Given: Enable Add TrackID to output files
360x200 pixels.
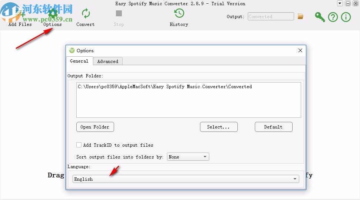Looking at the screenshot, I should (79, 145).
